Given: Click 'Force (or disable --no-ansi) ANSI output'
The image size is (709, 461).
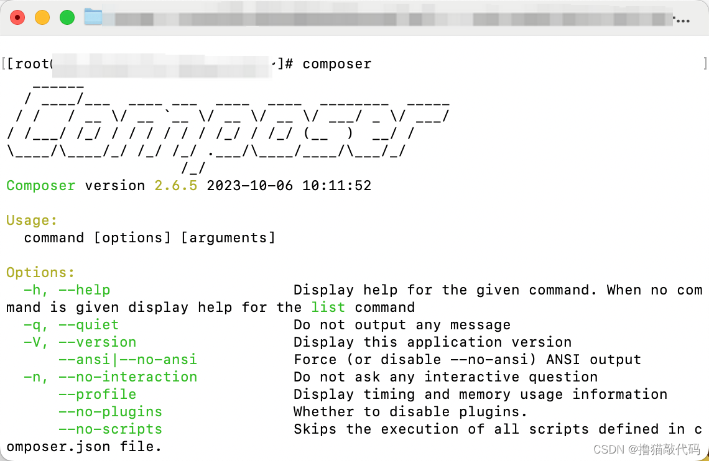Looking at the screenshot, I should [468, 359].
